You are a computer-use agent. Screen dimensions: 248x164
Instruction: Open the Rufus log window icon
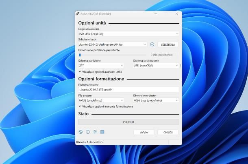[102, 132]
